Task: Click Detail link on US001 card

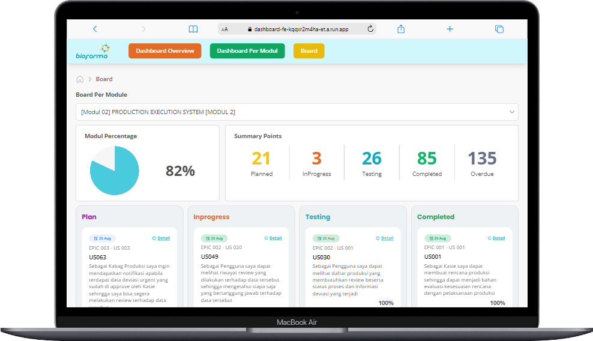Action: [x=498, y=238]
